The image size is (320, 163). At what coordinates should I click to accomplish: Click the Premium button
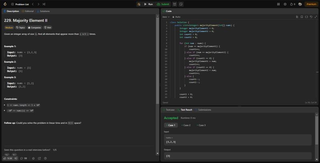click(311, 4)
